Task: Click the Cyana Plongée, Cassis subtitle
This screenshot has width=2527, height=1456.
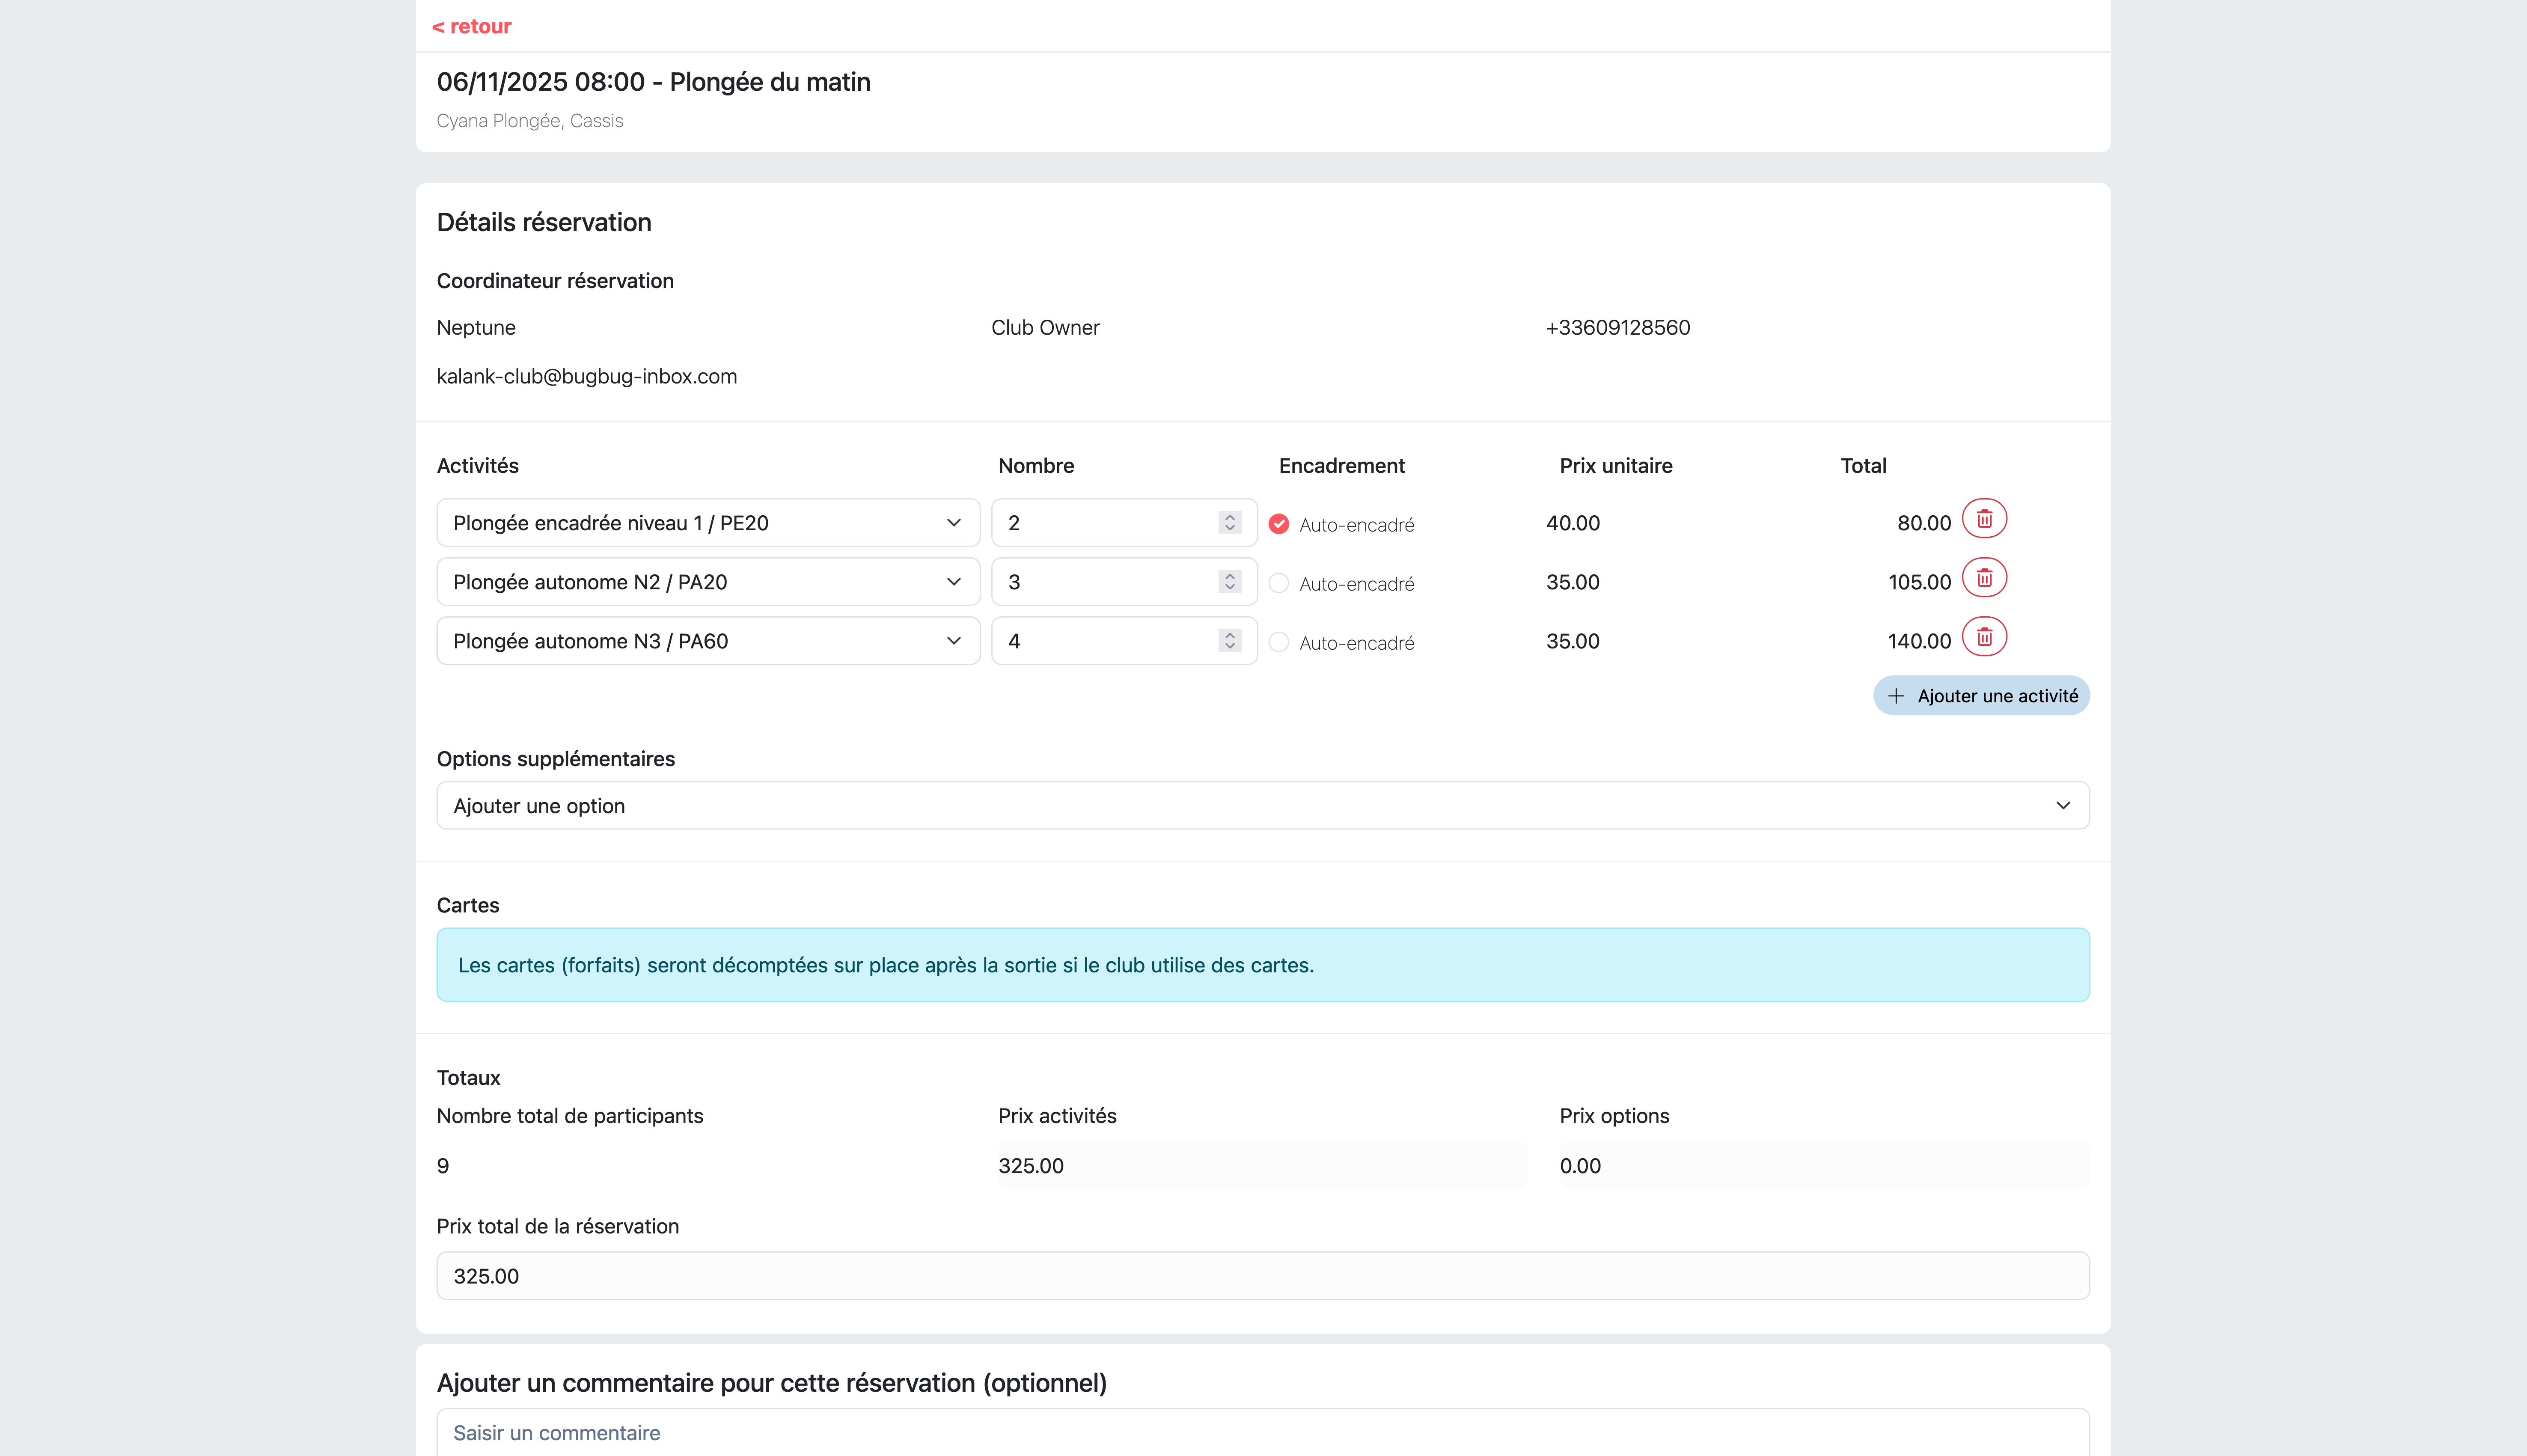Action: pos(530,121)
